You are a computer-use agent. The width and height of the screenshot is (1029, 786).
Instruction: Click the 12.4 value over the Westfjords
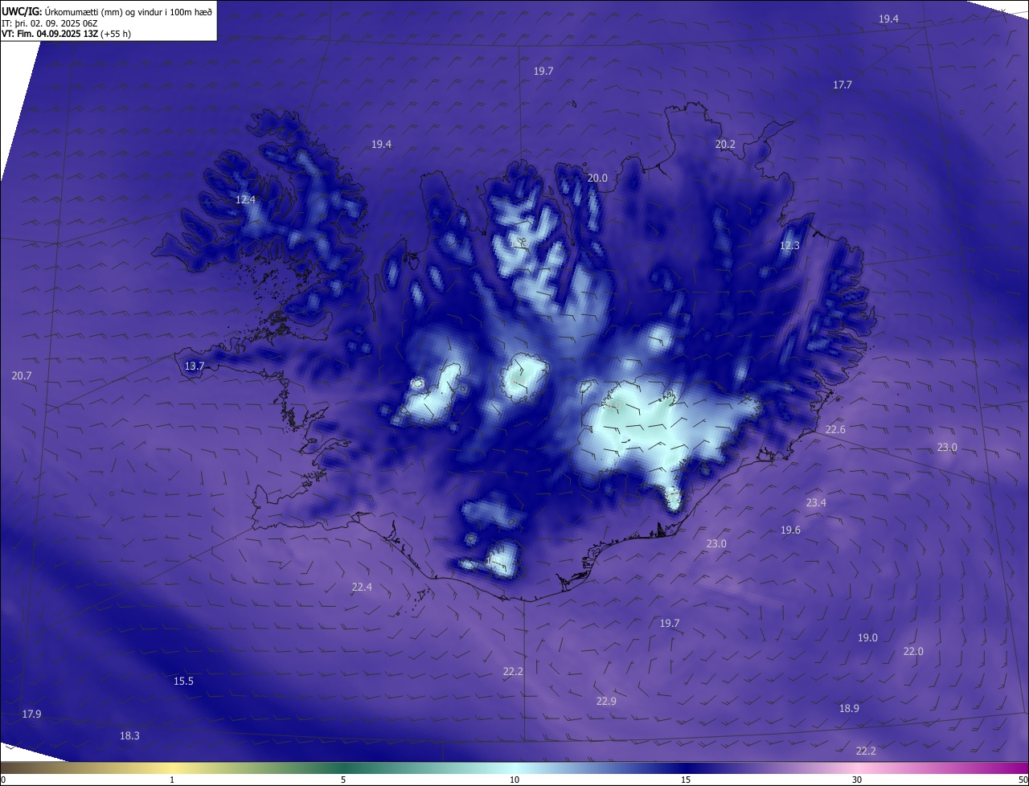pyautogui.click(x=245, y=199)
